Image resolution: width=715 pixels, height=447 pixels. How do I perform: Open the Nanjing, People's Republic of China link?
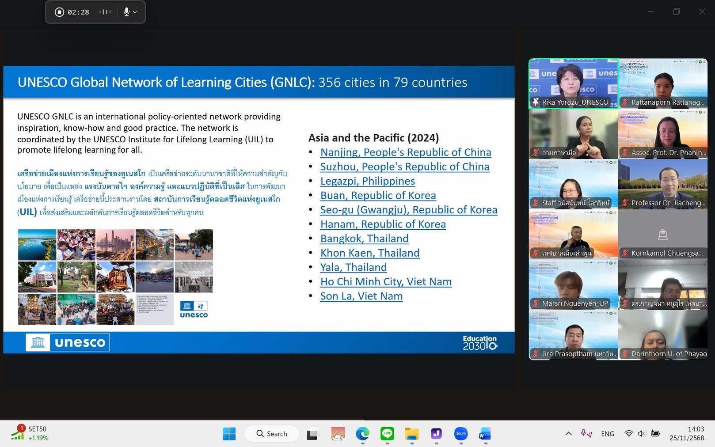[405, 152]
